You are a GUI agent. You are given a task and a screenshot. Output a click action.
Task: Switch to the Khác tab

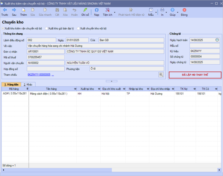point(28,84)
